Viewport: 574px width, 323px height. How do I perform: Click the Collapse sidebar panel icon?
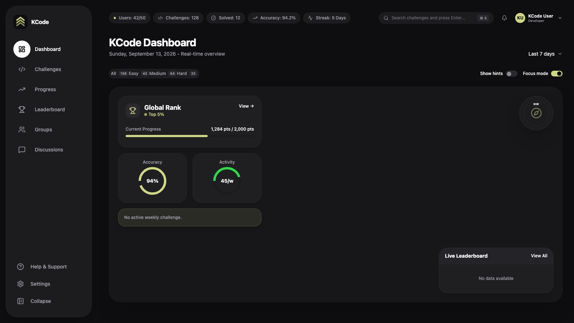20,301
